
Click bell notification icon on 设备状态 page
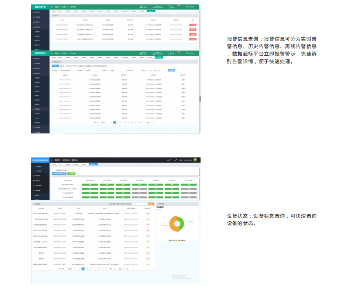point(175,160)
